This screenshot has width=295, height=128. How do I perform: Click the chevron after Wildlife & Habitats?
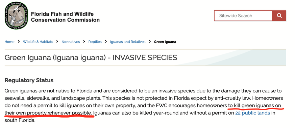click(57, 42)
